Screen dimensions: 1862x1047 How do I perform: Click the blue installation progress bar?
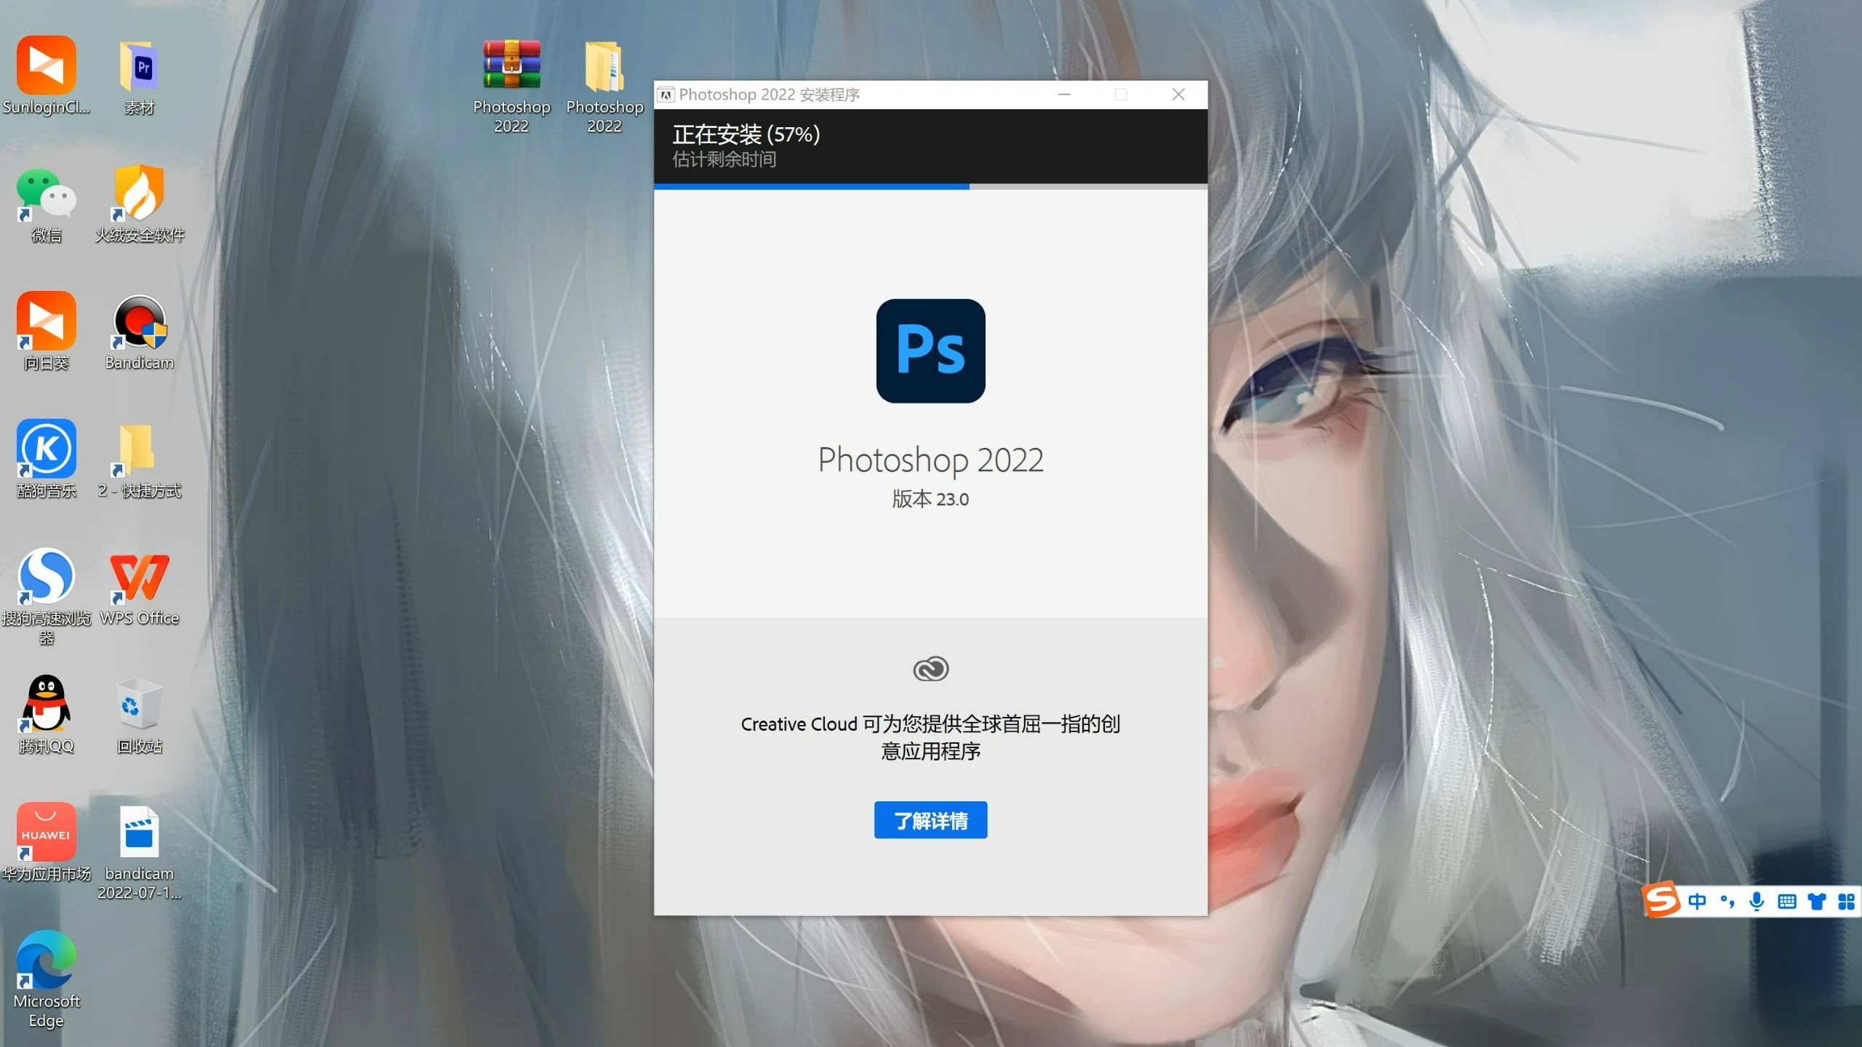(x=811, y=187)
